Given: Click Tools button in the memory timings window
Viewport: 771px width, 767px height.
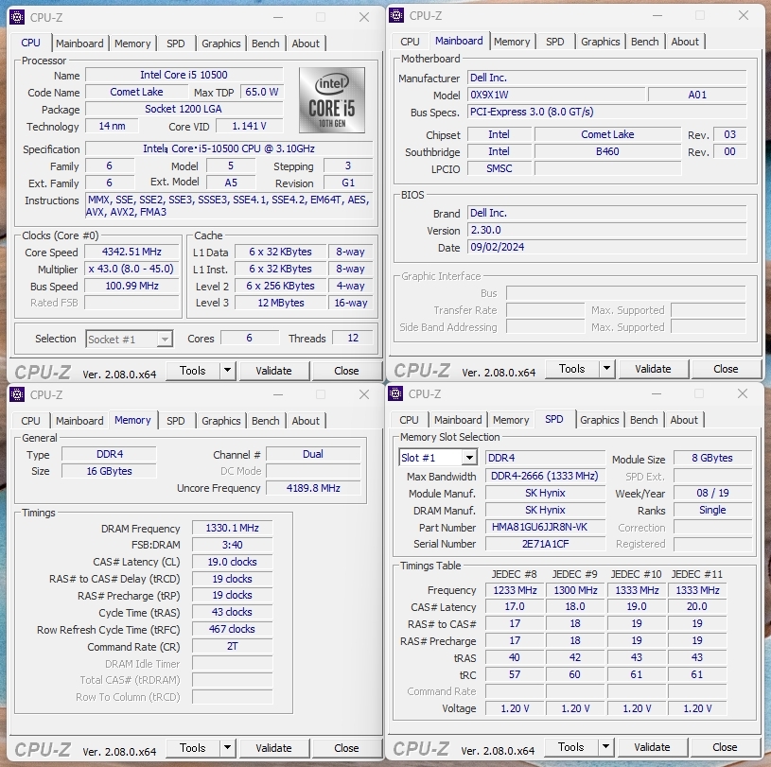Looking at the screenshot, I should tap(193, 748).
